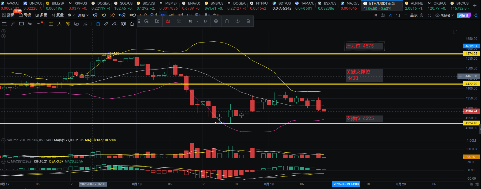Click the MACD alert bell icon
The width and height of the screenshot is (481, 189).
point(9,161)
